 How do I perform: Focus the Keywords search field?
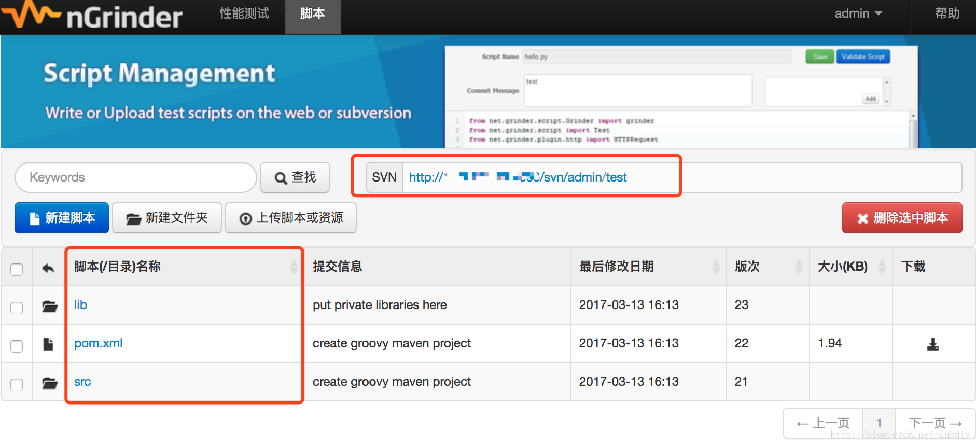point(136,177)
